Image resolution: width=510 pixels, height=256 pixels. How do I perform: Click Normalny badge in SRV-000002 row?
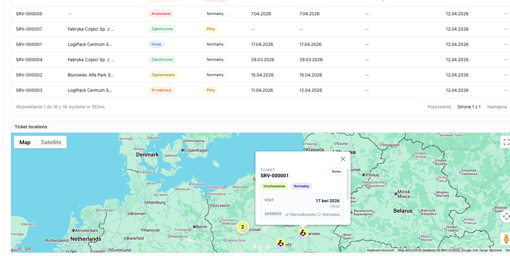215,75
